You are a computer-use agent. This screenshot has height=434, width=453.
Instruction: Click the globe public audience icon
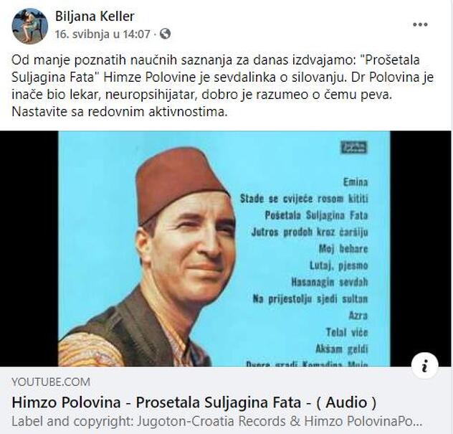166,34
